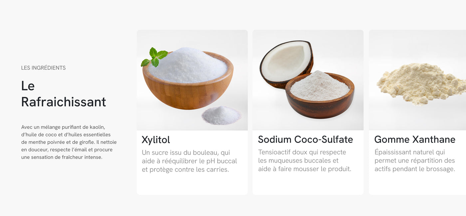This screenshot has width=466, height=216.
Task: Click the Gomme Xanthane thickener description
Action: tap(415, 161)
